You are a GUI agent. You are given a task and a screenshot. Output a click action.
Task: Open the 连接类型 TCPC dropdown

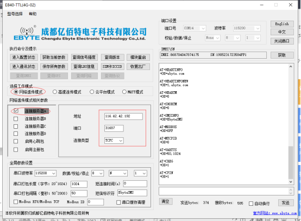click(x=114, y=141)
